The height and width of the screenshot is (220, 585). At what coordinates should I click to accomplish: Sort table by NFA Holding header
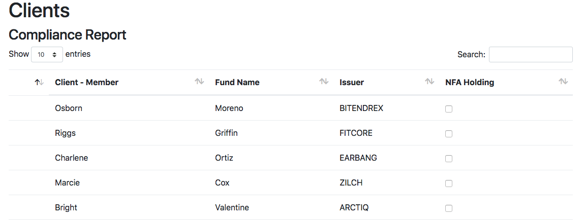(470, 82)
